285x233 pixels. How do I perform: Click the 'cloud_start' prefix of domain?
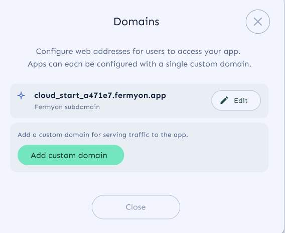(x=56, y=95)
